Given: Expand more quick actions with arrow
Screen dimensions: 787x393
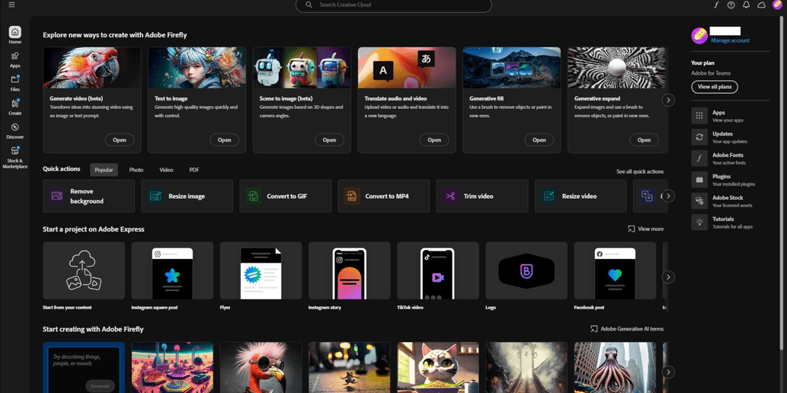Looking at the screenshot, I should click(x=668, y=196).
